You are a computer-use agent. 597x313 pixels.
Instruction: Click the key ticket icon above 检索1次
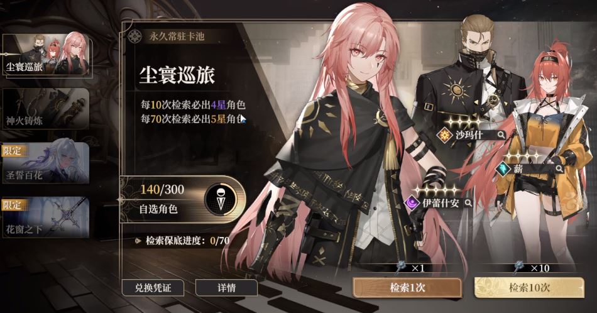[400, 268]
